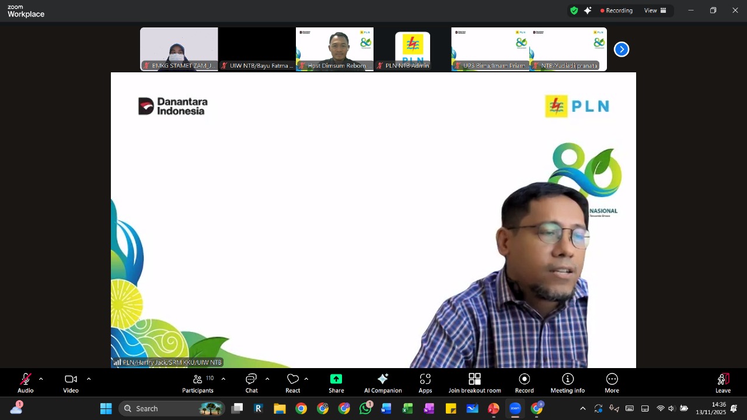This screenshot has height=420, width=747.
Task: Open the View layout menu
Action: (x=655, y=10)
